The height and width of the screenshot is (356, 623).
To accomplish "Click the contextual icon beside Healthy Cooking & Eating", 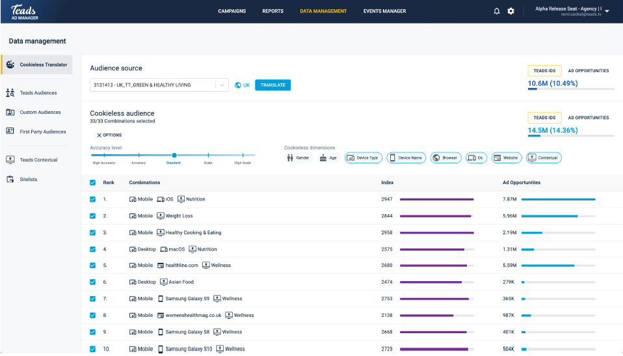I will coord(161,232).
